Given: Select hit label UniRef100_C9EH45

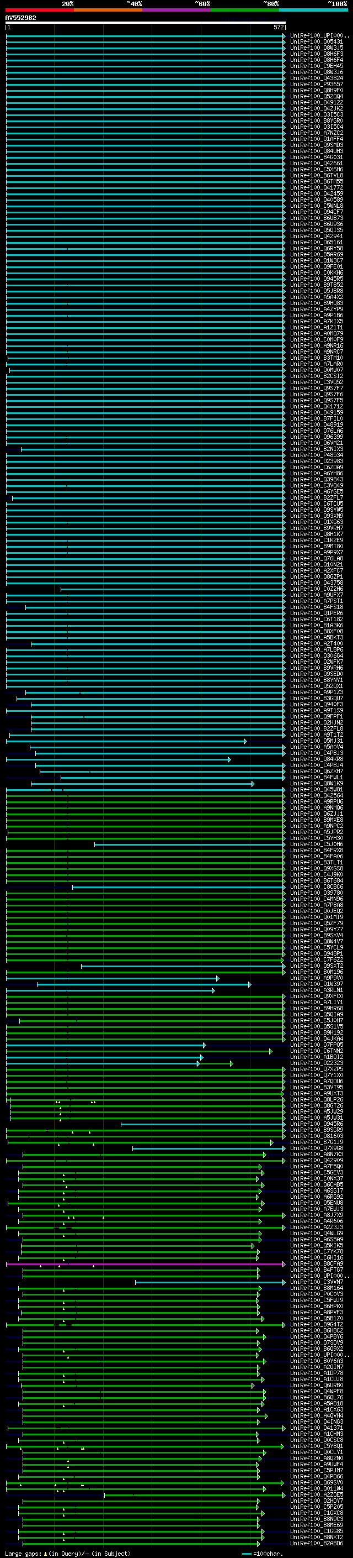Looking at the screenshot, I should 317,66.
